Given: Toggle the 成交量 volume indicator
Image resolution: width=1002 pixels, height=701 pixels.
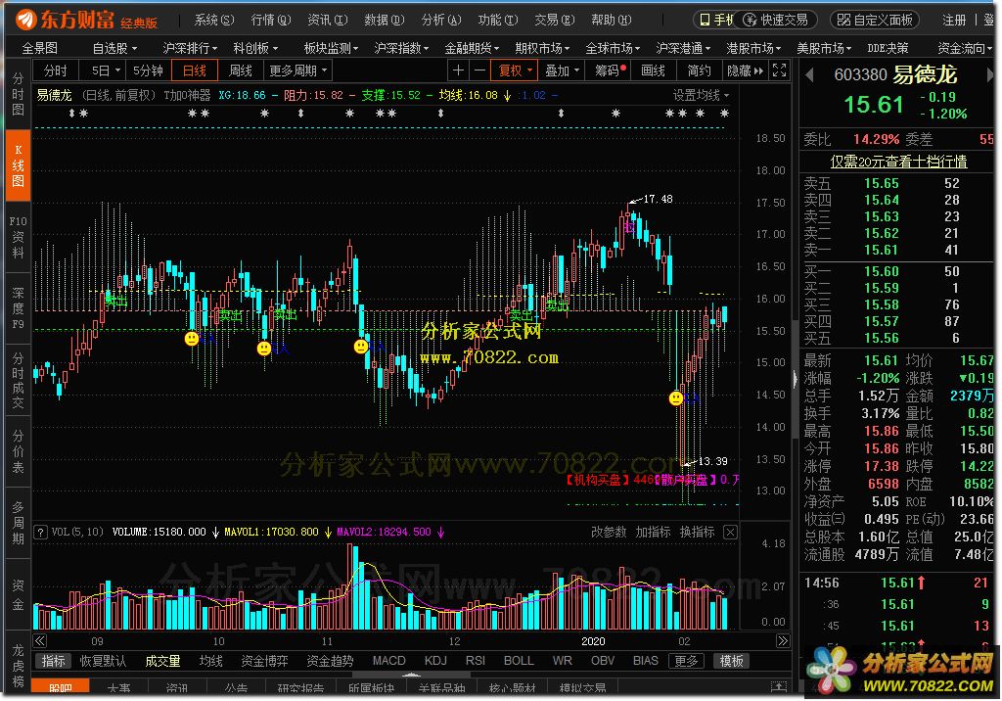Looking at the screenshot, I should [x=162, y=661].
